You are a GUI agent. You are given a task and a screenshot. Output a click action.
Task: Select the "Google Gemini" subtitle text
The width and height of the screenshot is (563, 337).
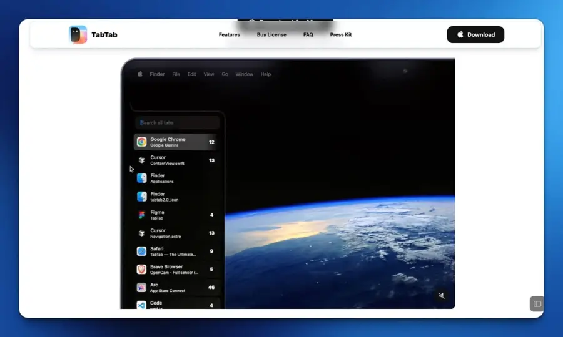click(164, 145)
